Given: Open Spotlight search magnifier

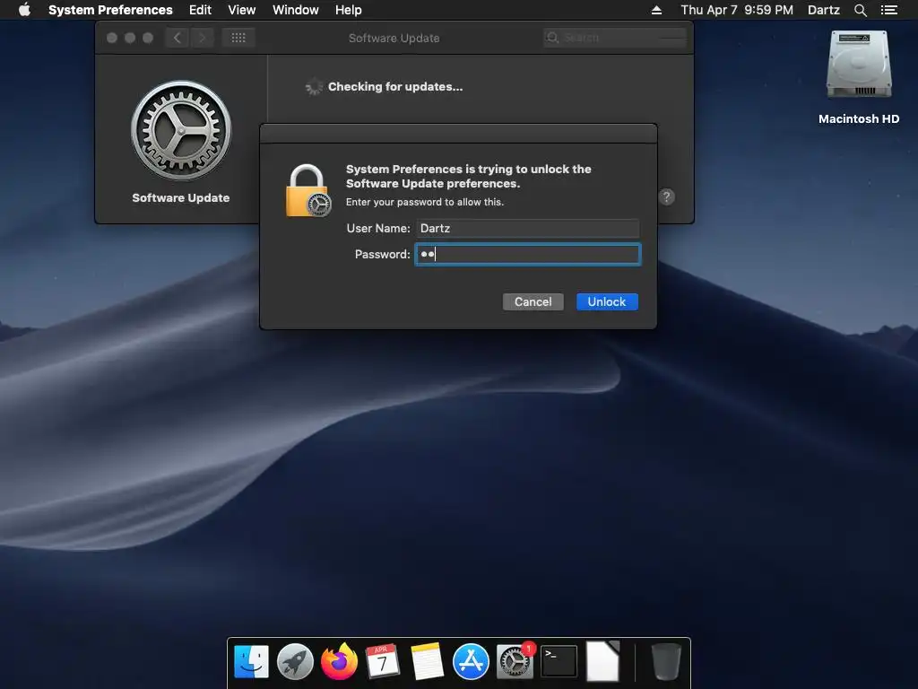Looking at the screenshot, I should coord(860,10).
